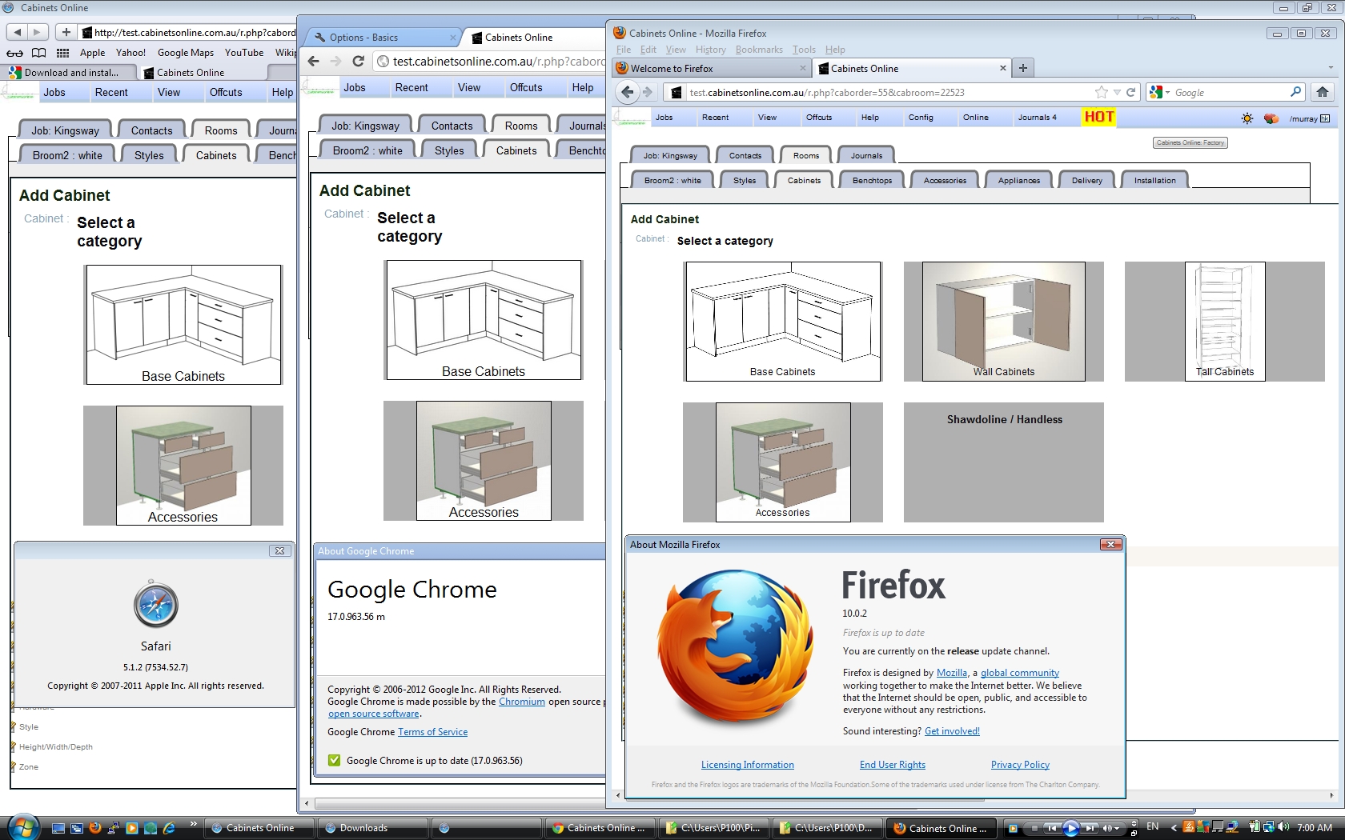Expand the Firefox list all tabs arrow
The width and height of the screenshot is (1345, 840).
click(x=1331, y=69)
